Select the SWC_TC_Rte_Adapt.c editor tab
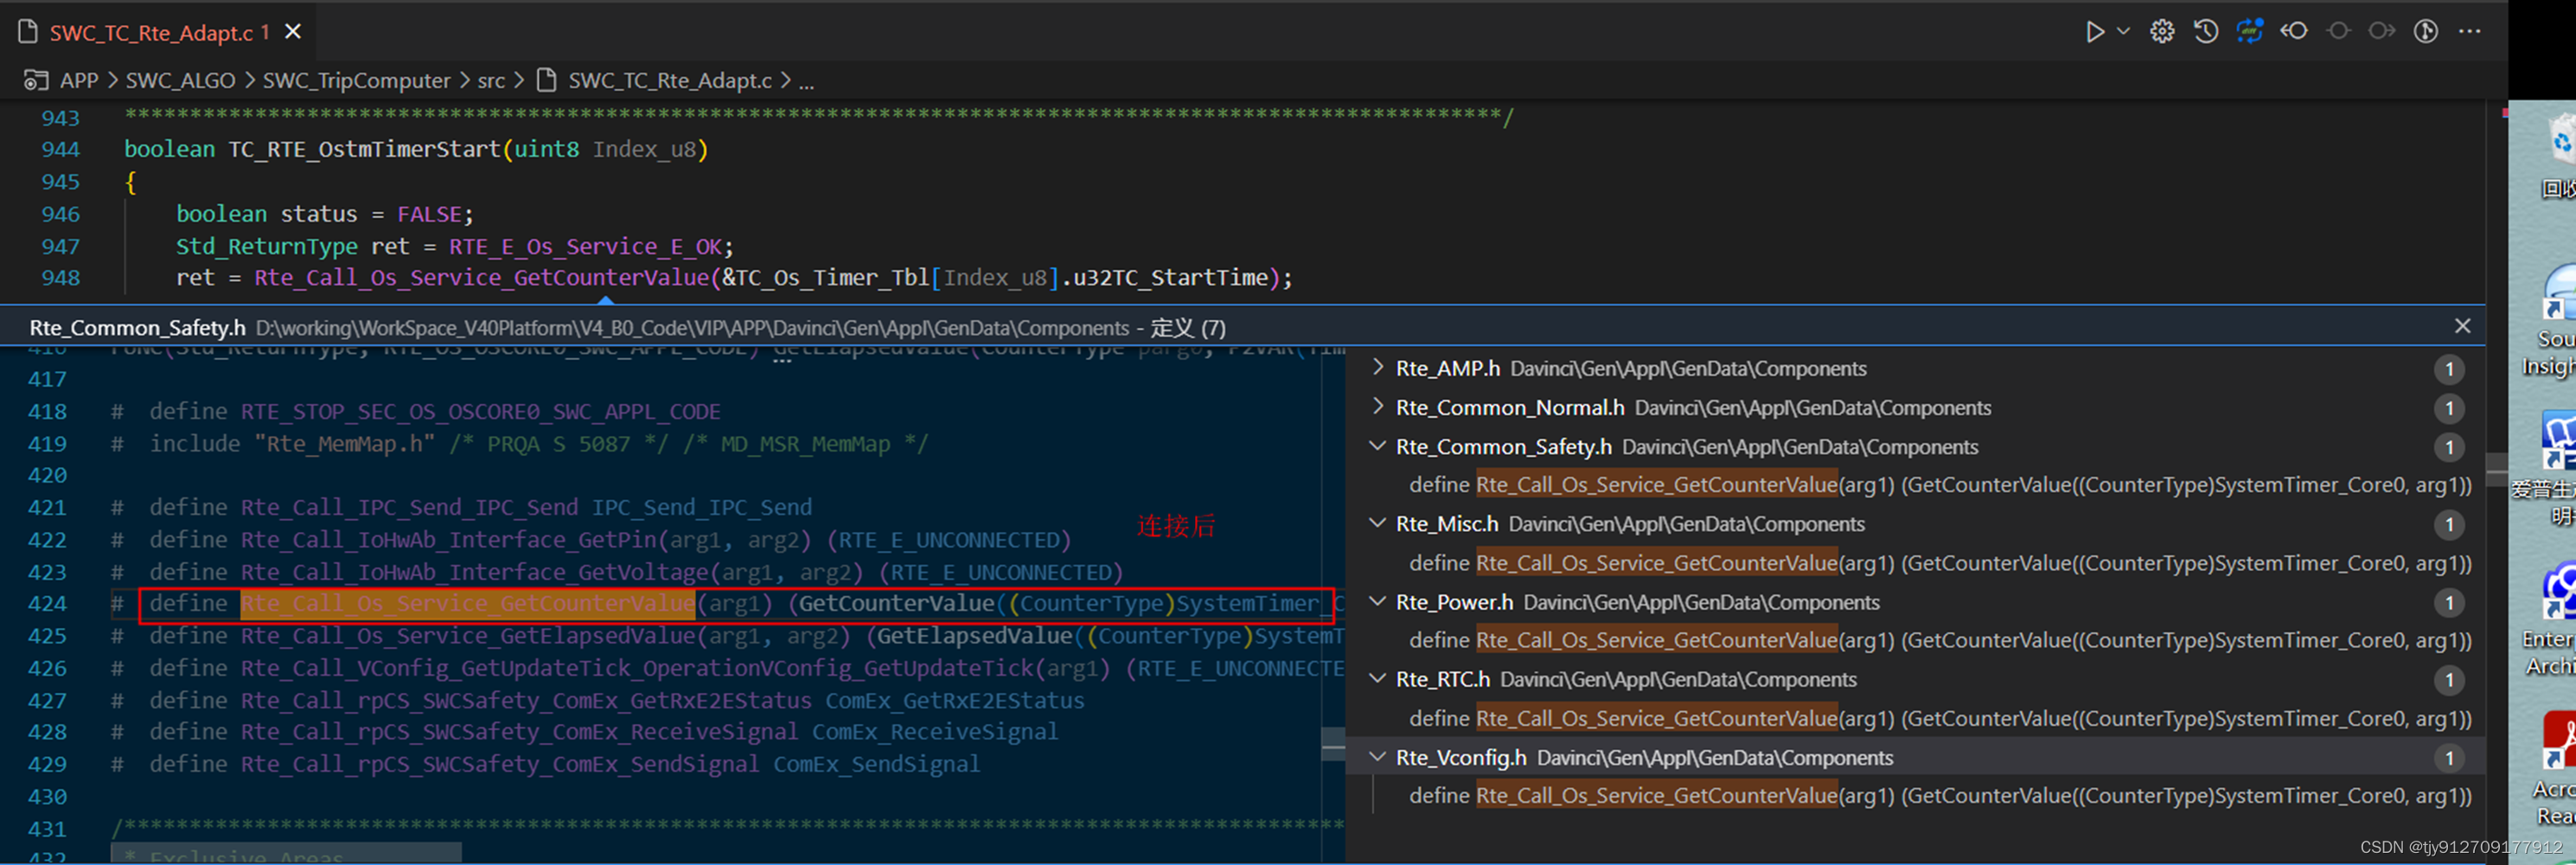This screenshot has width=2576, height=865. point(152,31)
